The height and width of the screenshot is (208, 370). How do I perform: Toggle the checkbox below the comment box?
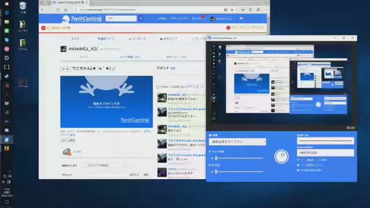[x=157, y=87]
